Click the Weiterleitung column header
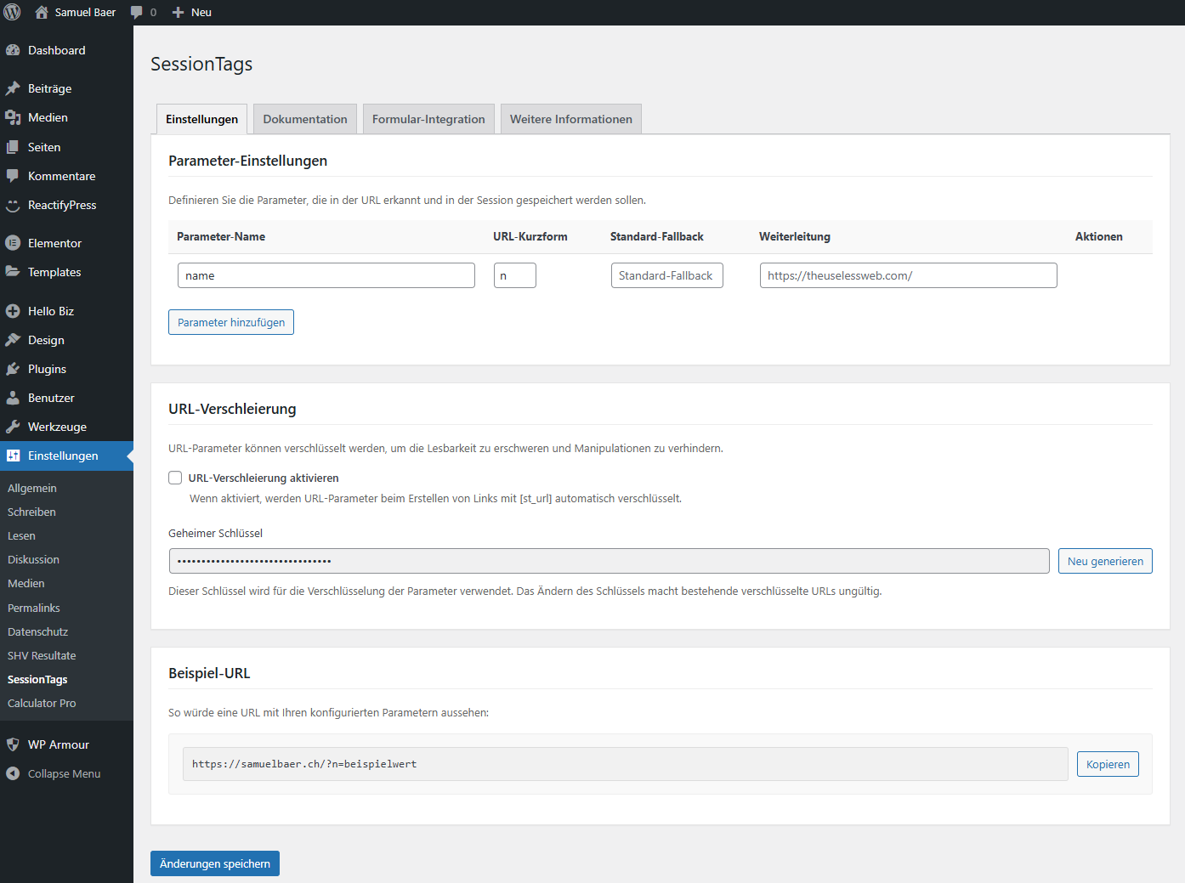 [795, 236]
